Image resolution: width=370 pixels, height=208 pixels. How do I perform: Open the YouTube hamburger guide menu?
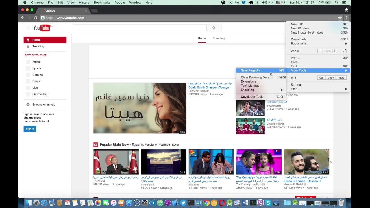point(28,28)
